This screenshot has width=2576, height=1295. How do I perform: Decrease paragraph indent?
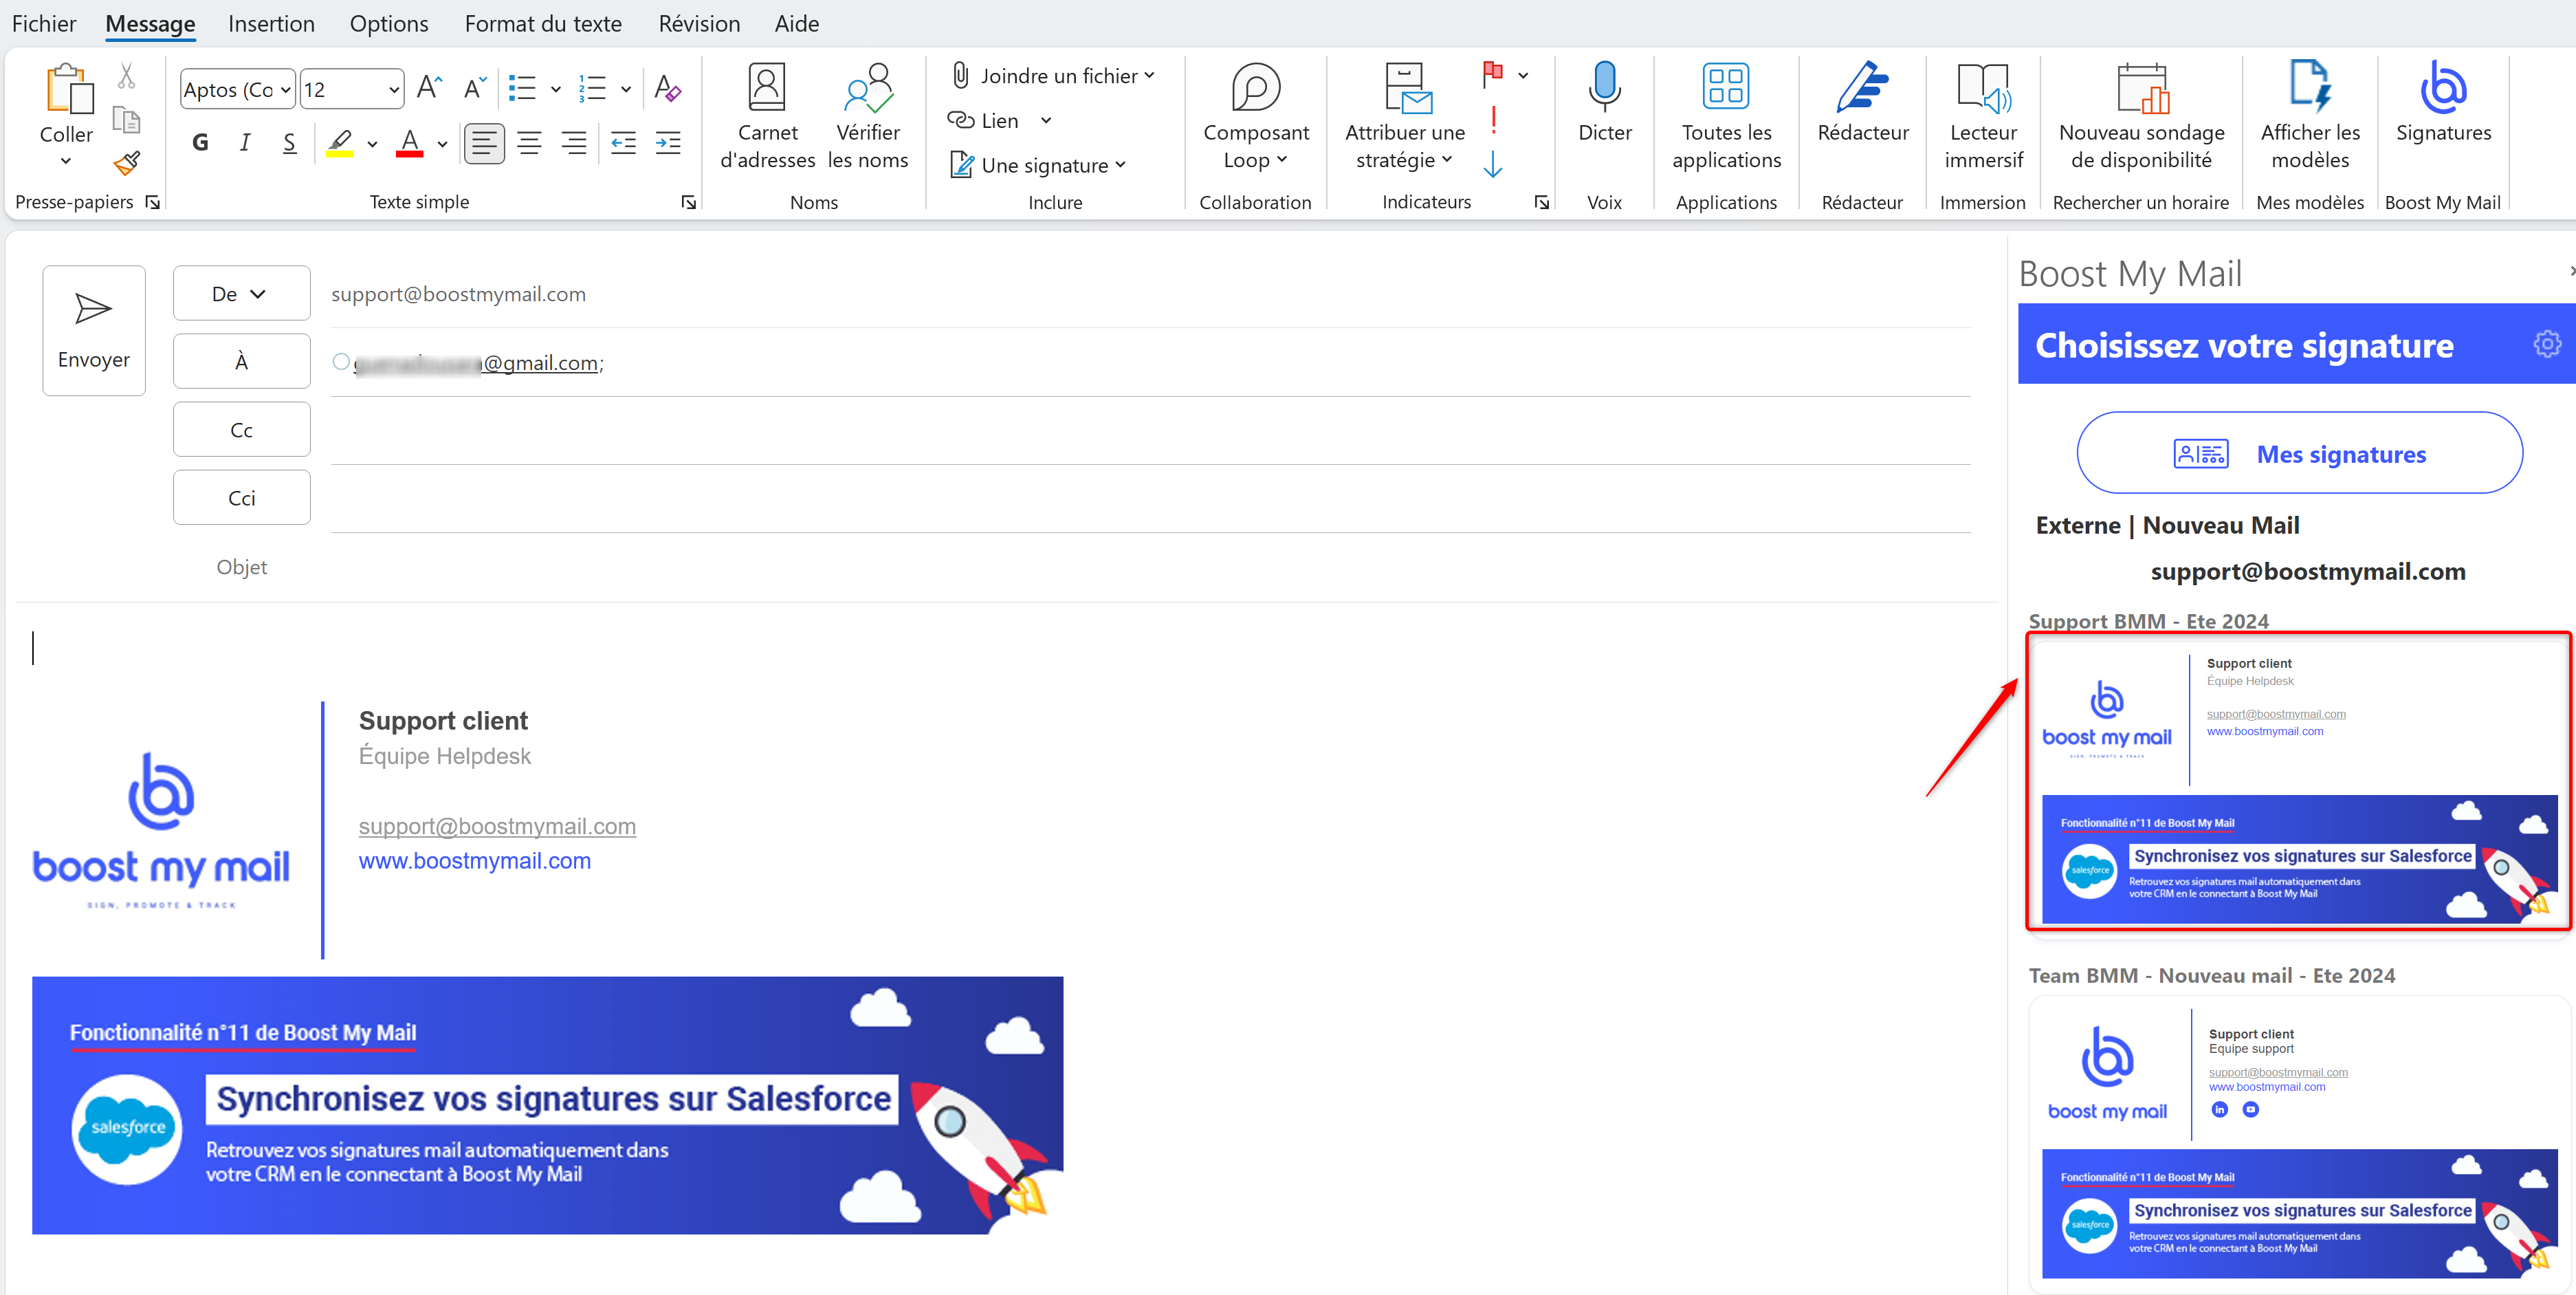(x=623, y=143)
